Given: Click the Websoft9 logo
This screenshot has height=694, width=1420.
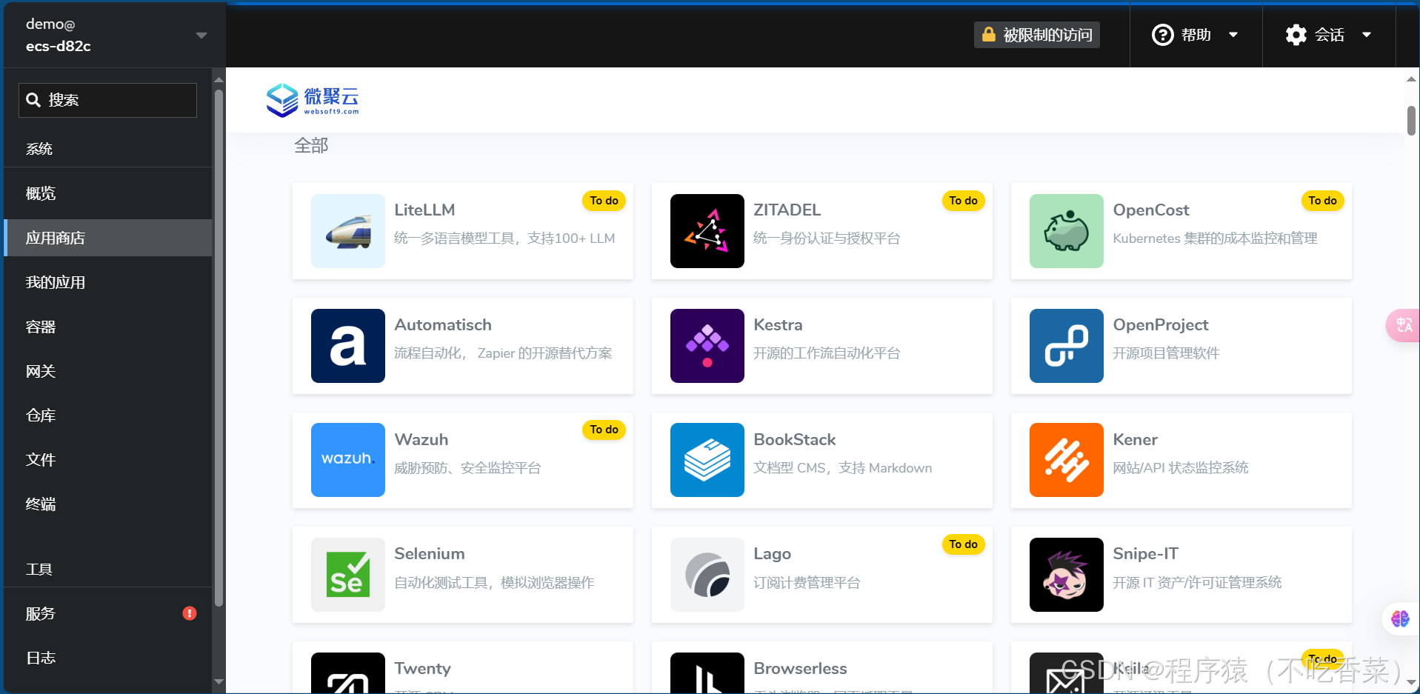Looking at the screenshot, I should [313, 100].
